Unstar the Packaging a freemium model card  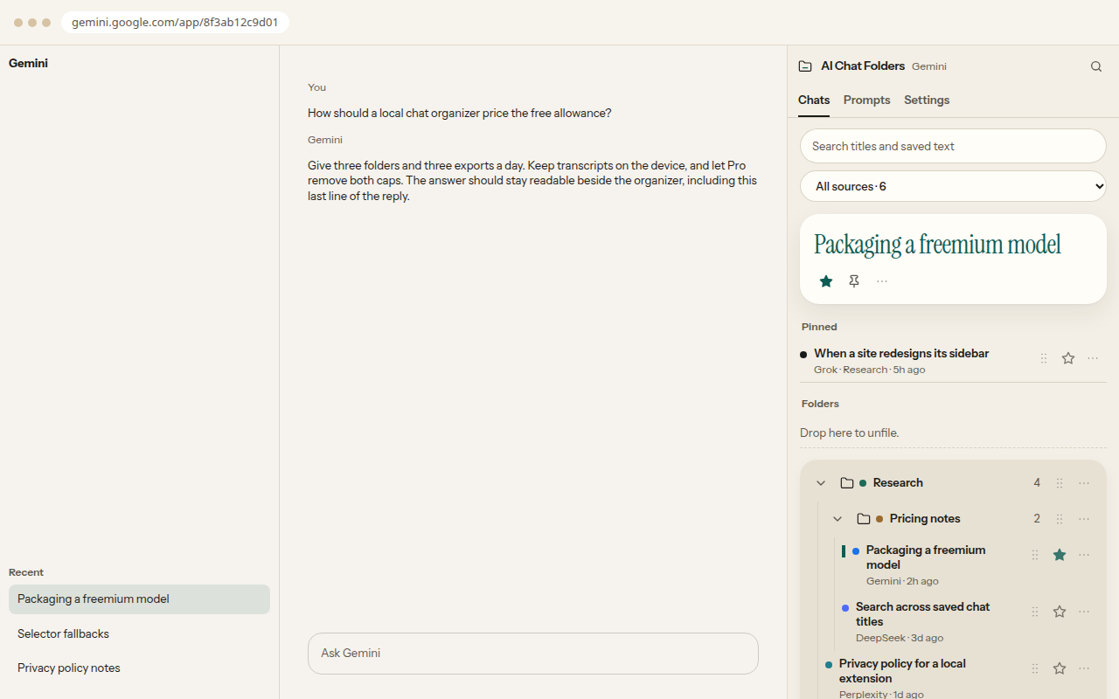coord(826,281)
